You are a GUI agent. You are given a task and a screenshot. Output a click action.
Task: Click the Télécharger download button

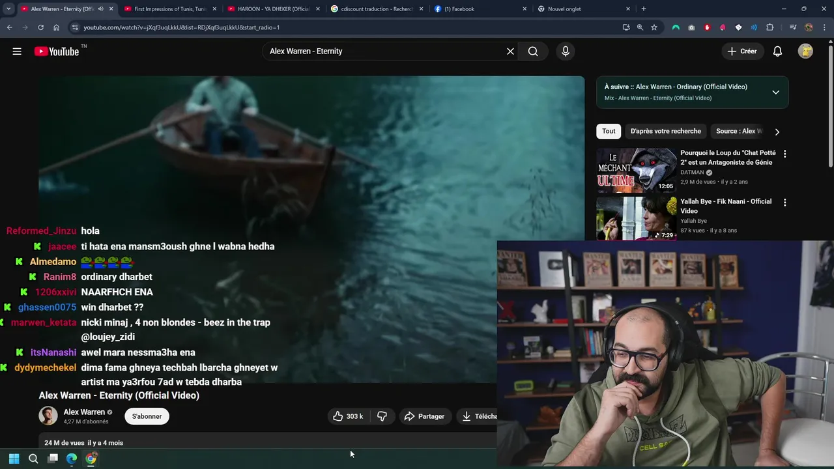click(478, 416)
